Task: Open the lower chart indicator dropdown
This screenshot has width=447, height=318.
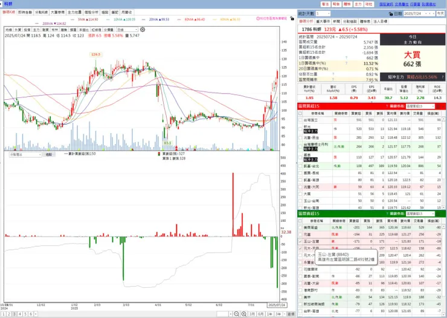Action: click(25, 155)
